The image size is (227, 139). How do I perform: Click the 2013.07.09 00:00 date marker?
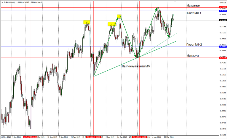(x=30, y=137)
